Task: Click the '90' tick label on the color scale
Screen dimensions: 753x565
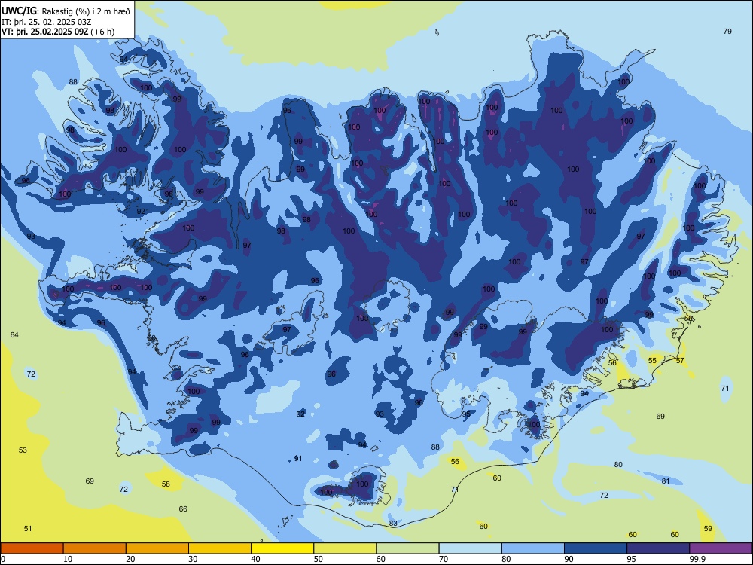Action: (x=569, y=559)
